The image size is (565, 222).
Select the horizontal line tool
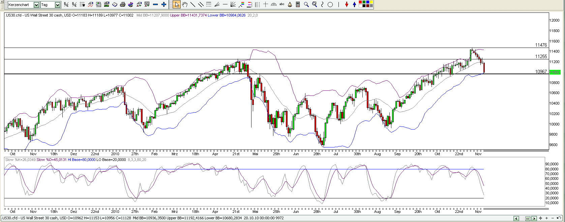(225, 4)
